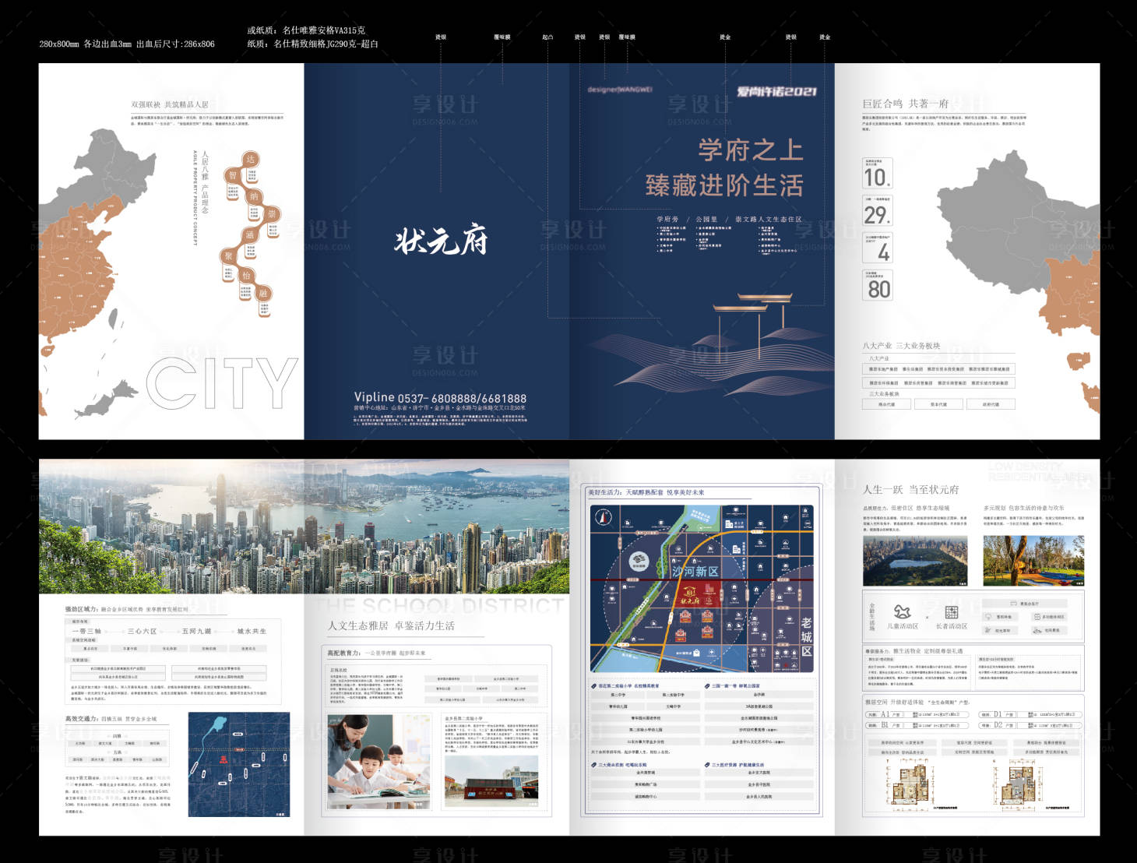Open the Hong Kong skyline panorama photo
Viewport: 1137px width, 863px height.
[x=304, y=526]
